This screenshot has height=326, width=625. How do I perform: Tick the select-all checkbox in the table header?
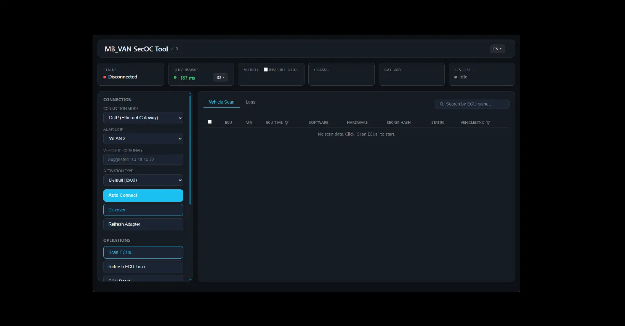(x=210, y=122)
